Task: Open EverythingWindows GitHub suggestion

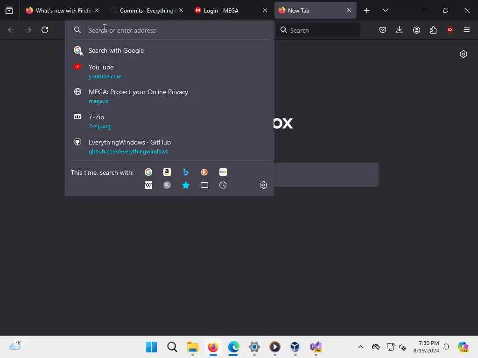Action: click(169, 147)
